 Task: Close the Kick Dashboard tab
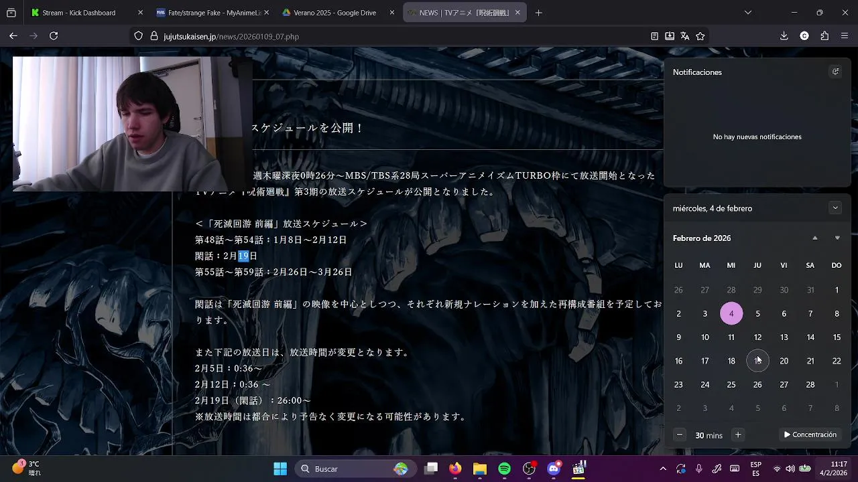point(140,13)
